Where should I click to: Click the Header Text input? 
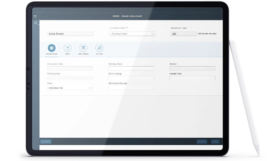click(x=192, y=78)
